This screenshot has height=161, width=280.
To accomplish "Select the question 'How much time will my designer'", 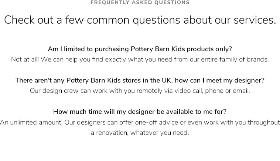I will (140, 112).
